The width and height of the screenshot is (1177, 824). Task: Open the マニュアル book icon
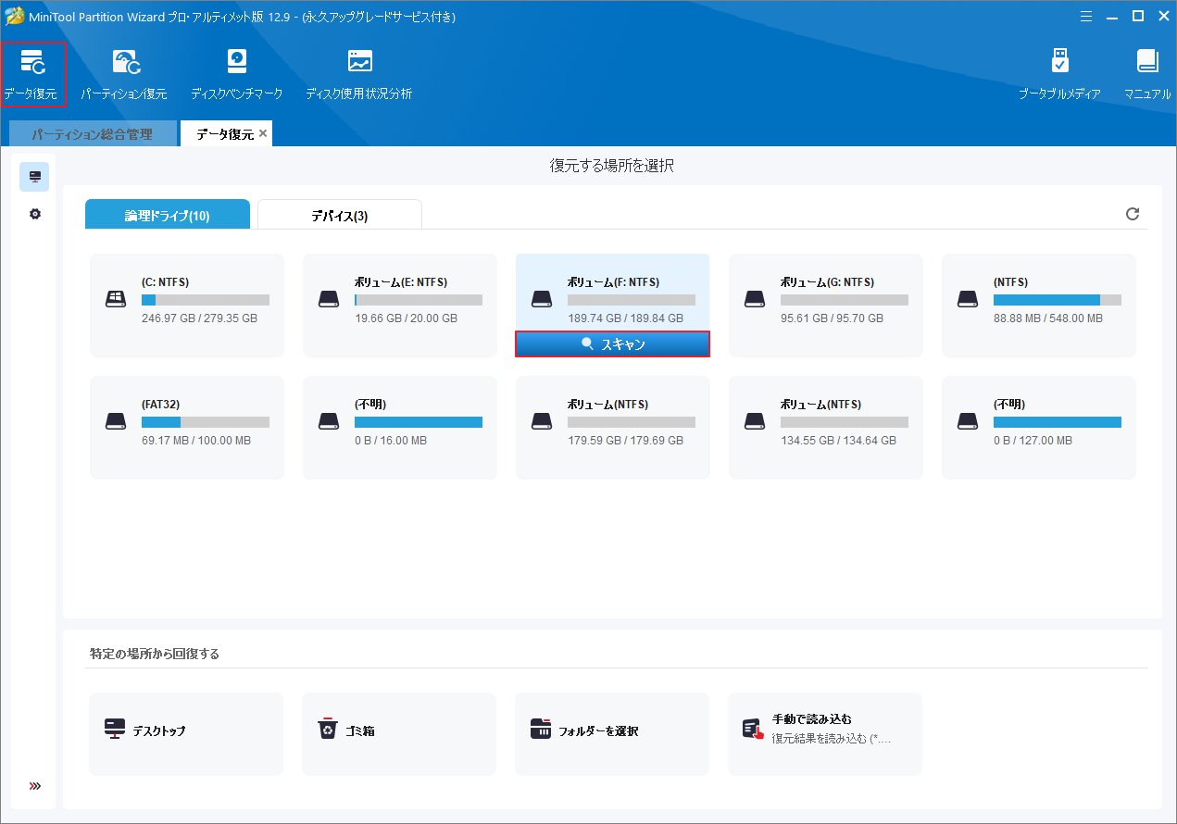coord(1147,74)
